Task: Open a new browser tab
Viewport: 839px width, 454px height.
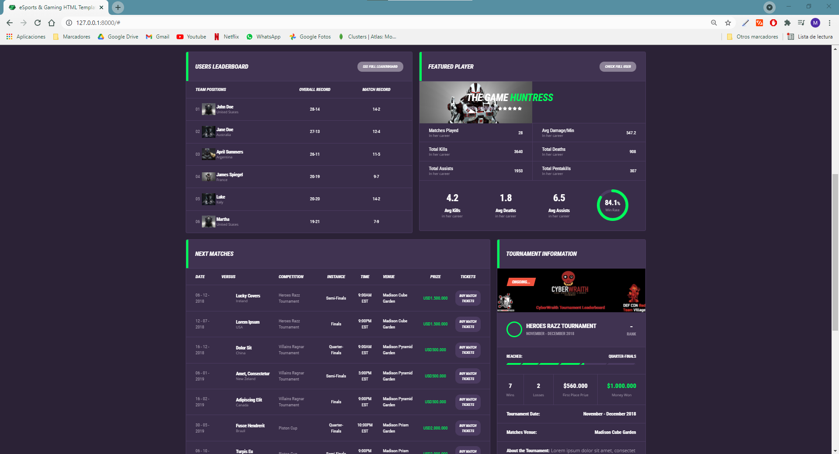Action: pos(118,7)
